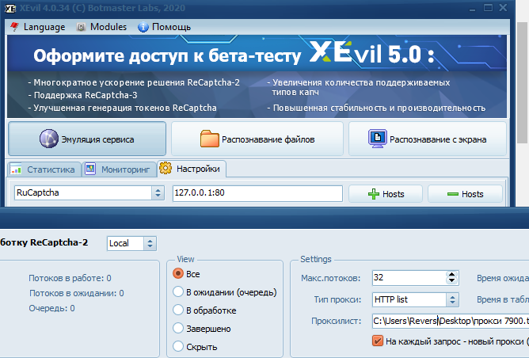
Task: Click the Проксилист file path field
Action: pyautogui.click(x=451, y=321)
